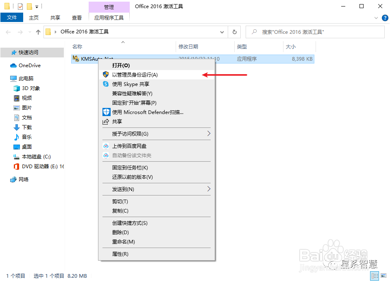Open the 文件 ribbon tab
Image resolution: width=390 pixels, height=281 pixels.
12,18
